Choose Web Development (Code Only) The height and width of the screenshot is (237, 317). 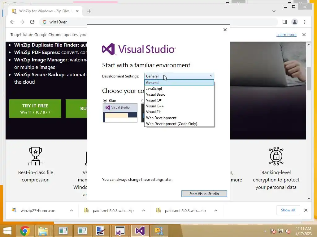[179, 123]
